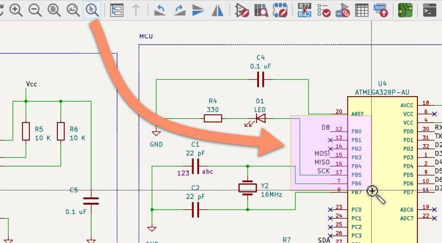Image resolution: width=442 pixels, height=243 pixels.
Task: Select resistor R5 symbol body
Action: 26,131
